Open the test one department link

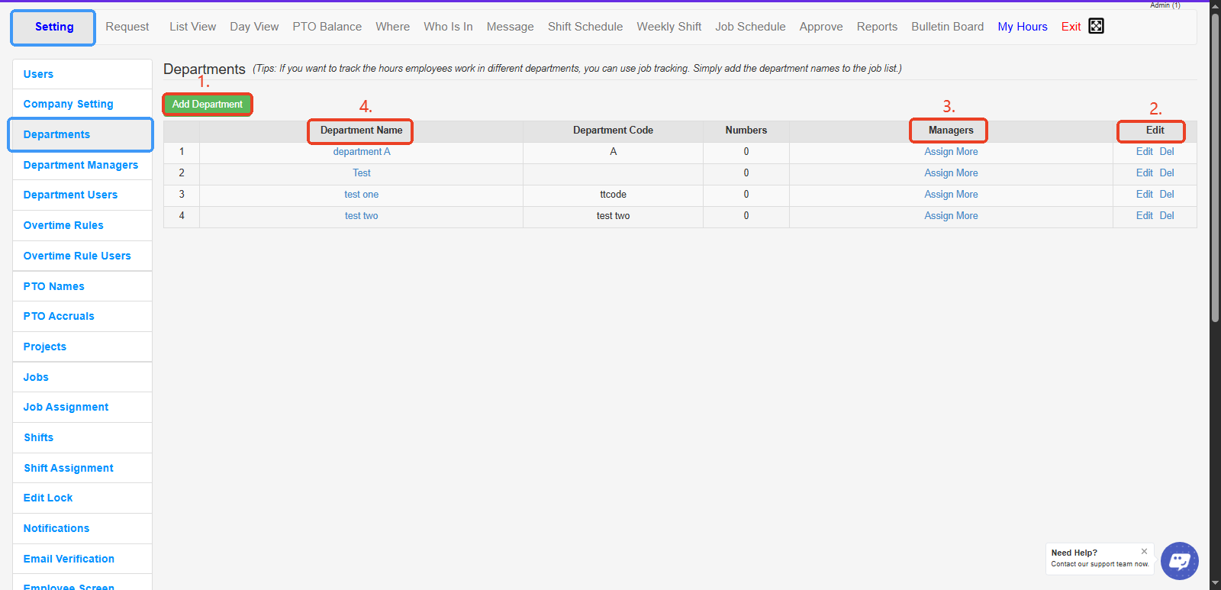pyautogui.click(x=361, y=195)
